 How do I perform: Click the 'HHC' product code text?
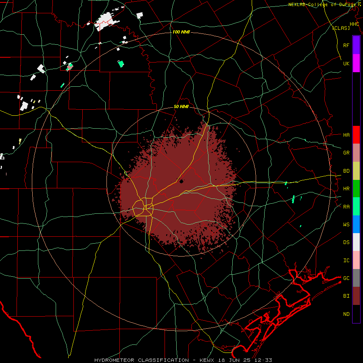(x=355, y=24)
